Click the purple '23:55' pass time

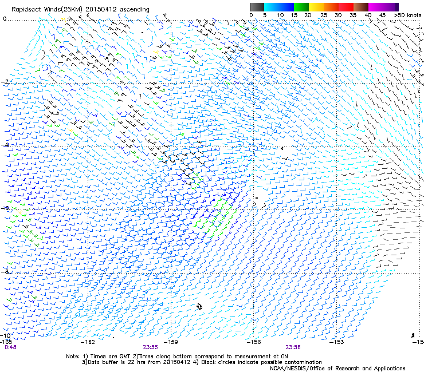(150, 347)
